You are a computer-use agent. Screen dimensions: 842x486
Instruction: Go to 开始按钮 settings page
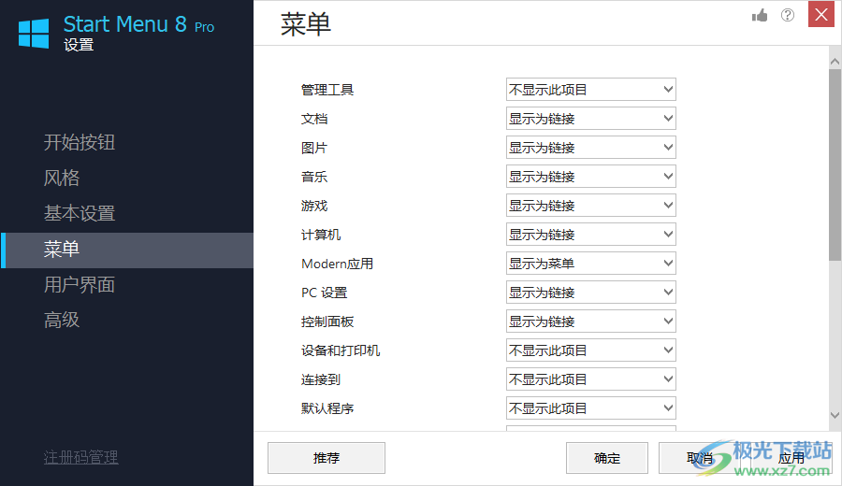[x=80, y=142]
